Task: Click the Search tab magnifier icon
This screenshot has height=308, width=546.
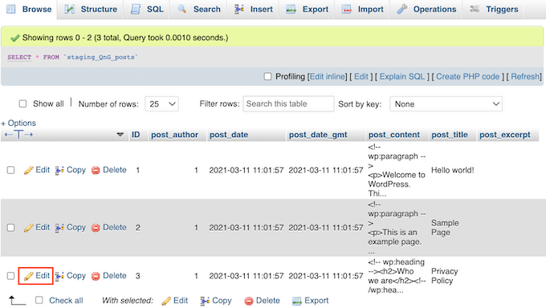Action: click(x=181, y=9)
